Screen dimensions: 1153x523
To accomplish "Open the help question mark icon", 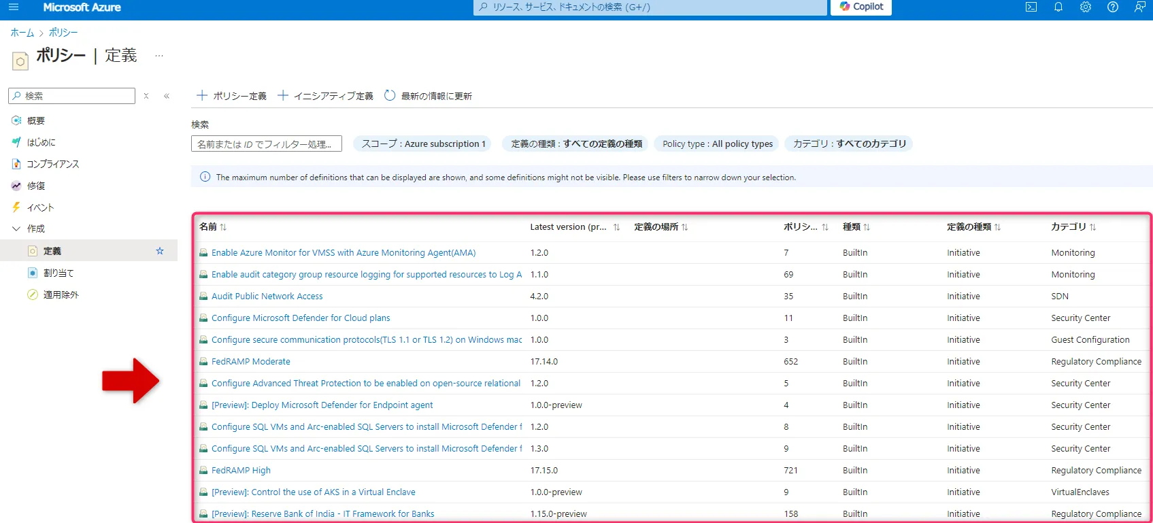I will 1113,7.
